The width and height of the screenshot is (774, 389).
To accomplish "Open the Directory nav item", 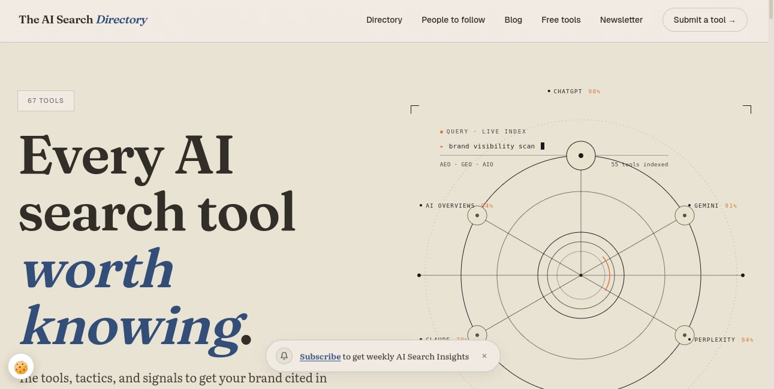I will click(x=384, y=20).
